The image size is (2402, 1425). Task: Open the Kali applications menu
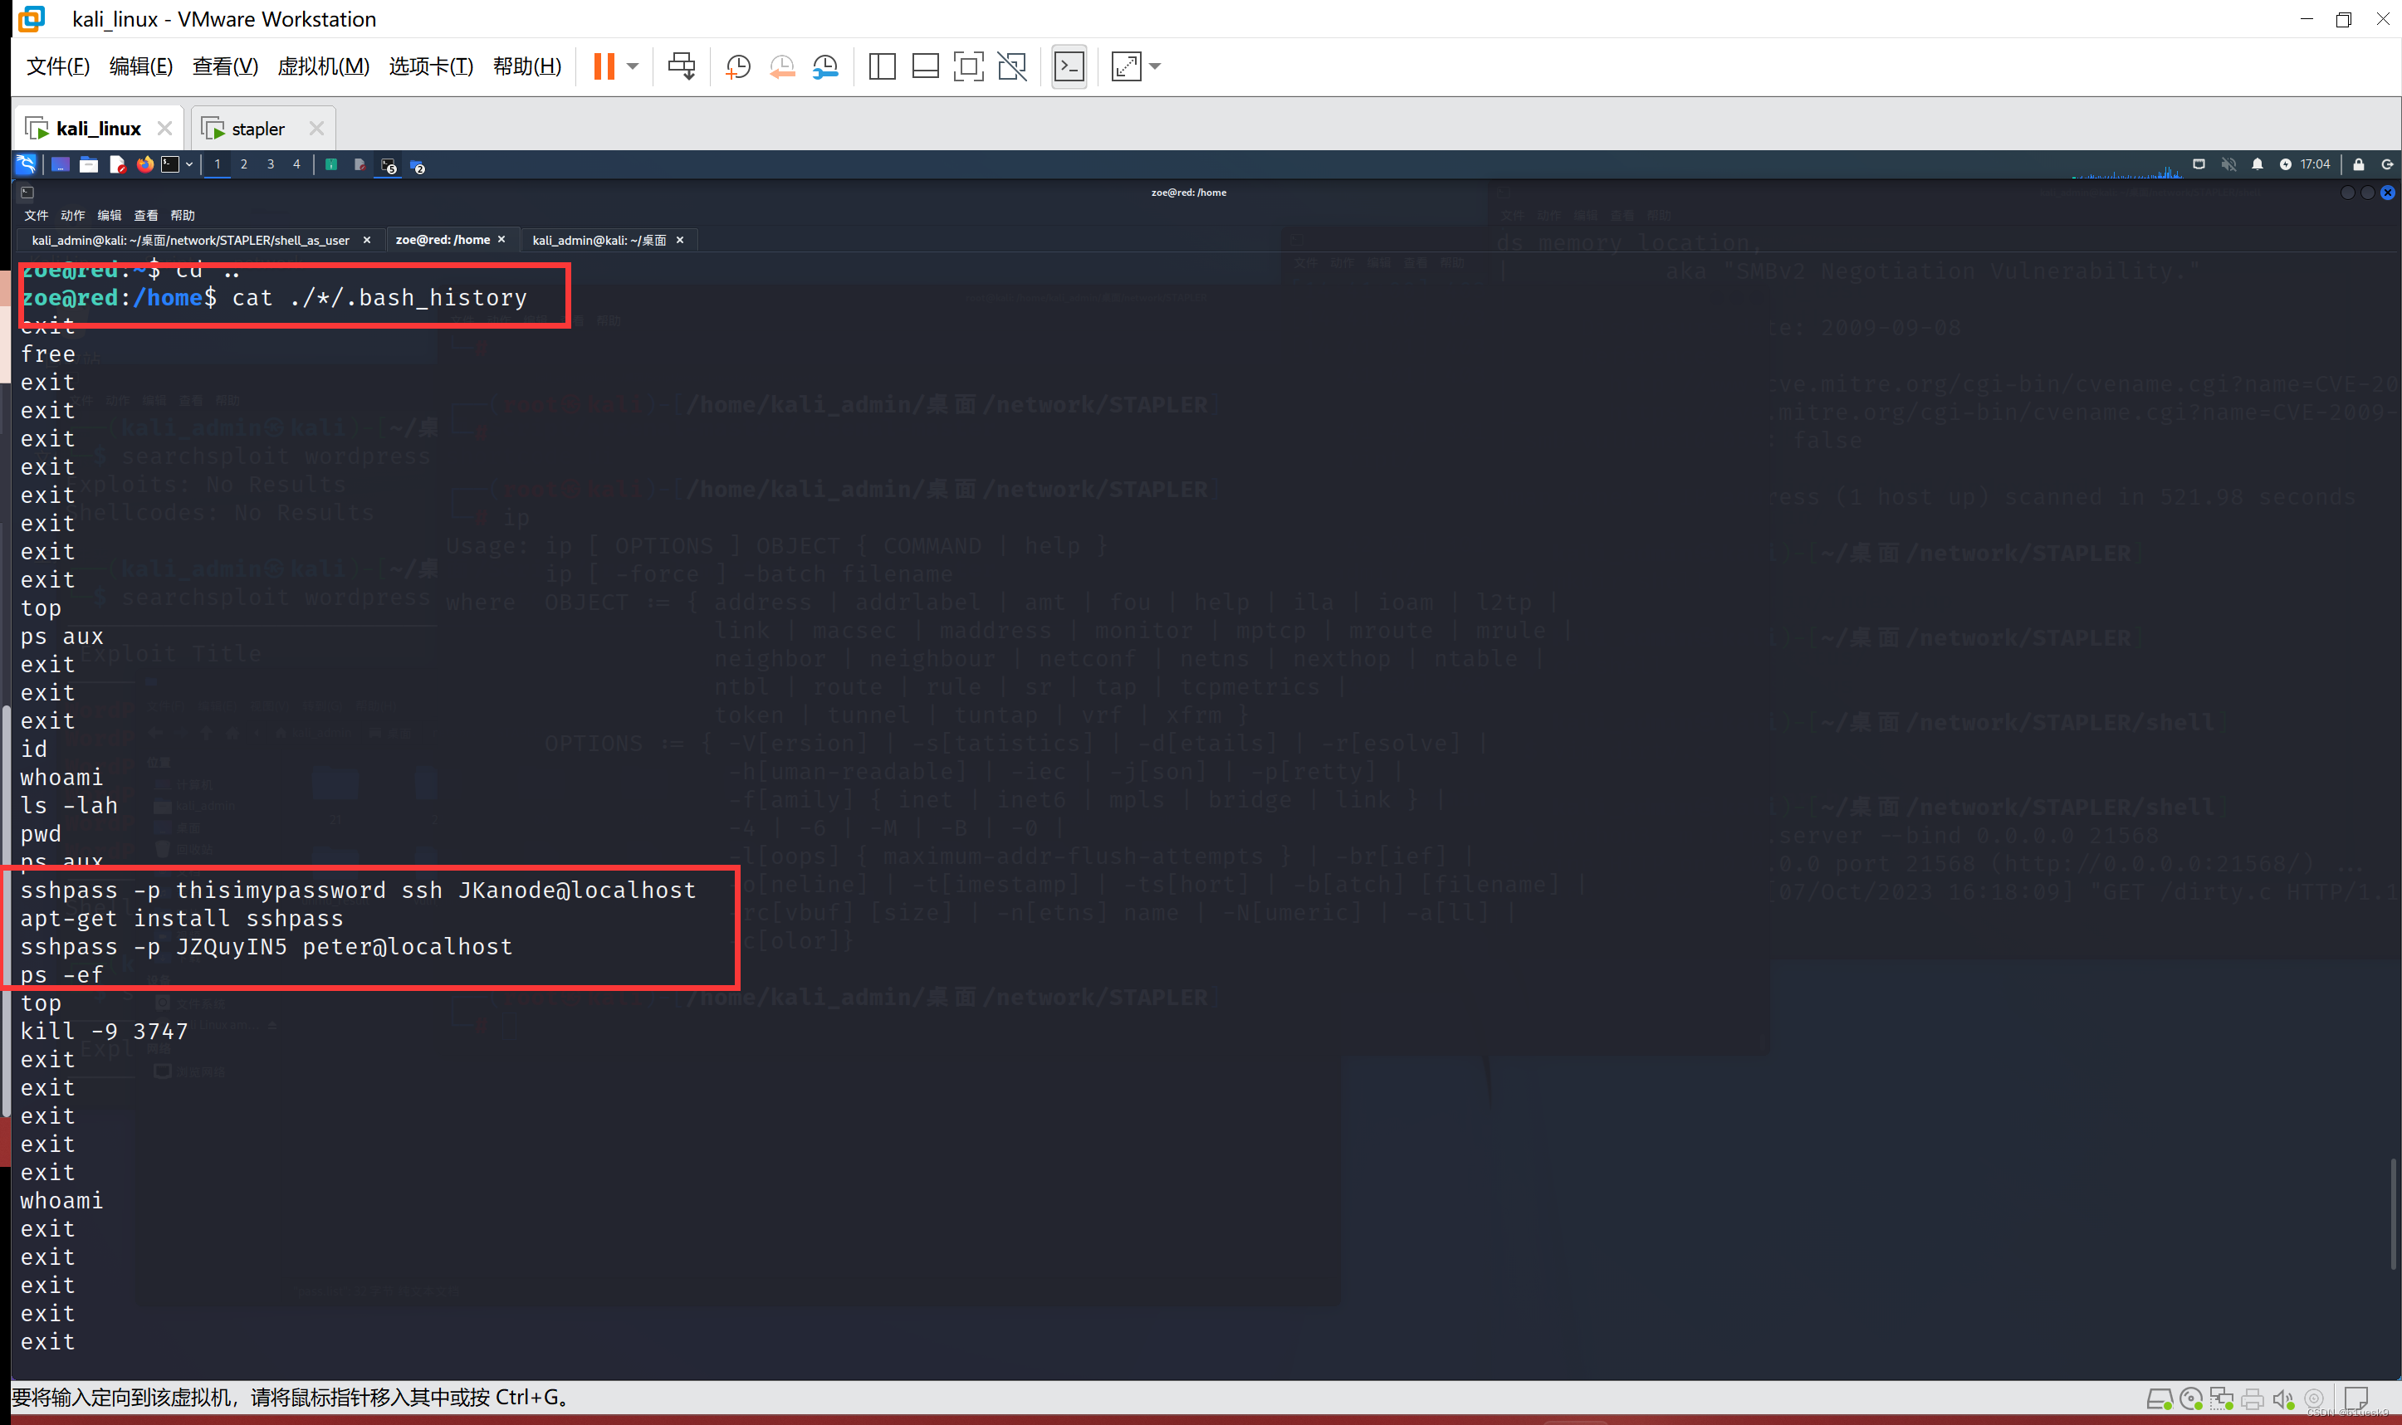click(x=25, y=164)
